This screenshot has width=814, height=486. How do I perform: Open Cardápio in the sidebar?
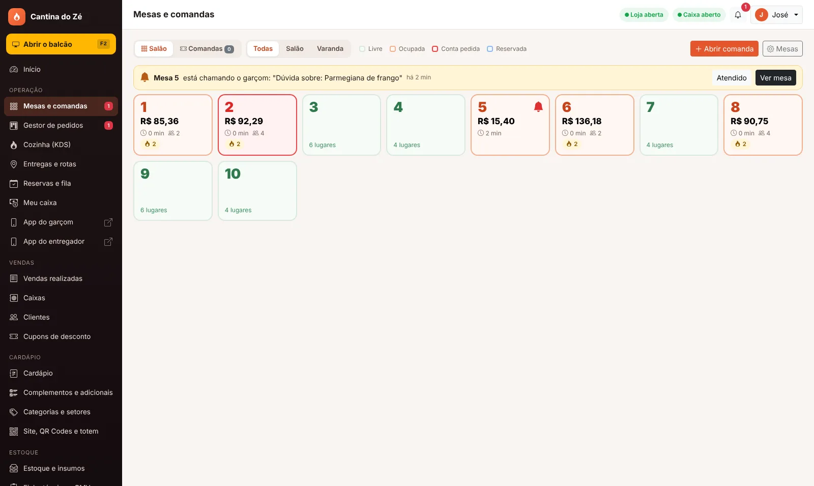tap(61, 374)
